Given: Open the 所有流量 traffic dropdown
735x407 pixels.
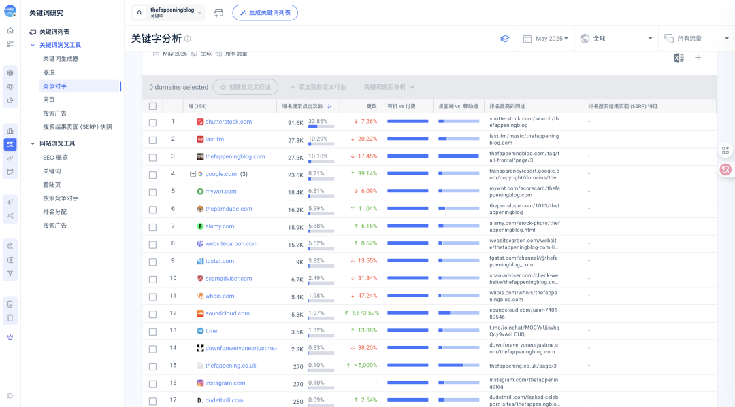Looking at the screenshot, I should click(x=697, y=39).
